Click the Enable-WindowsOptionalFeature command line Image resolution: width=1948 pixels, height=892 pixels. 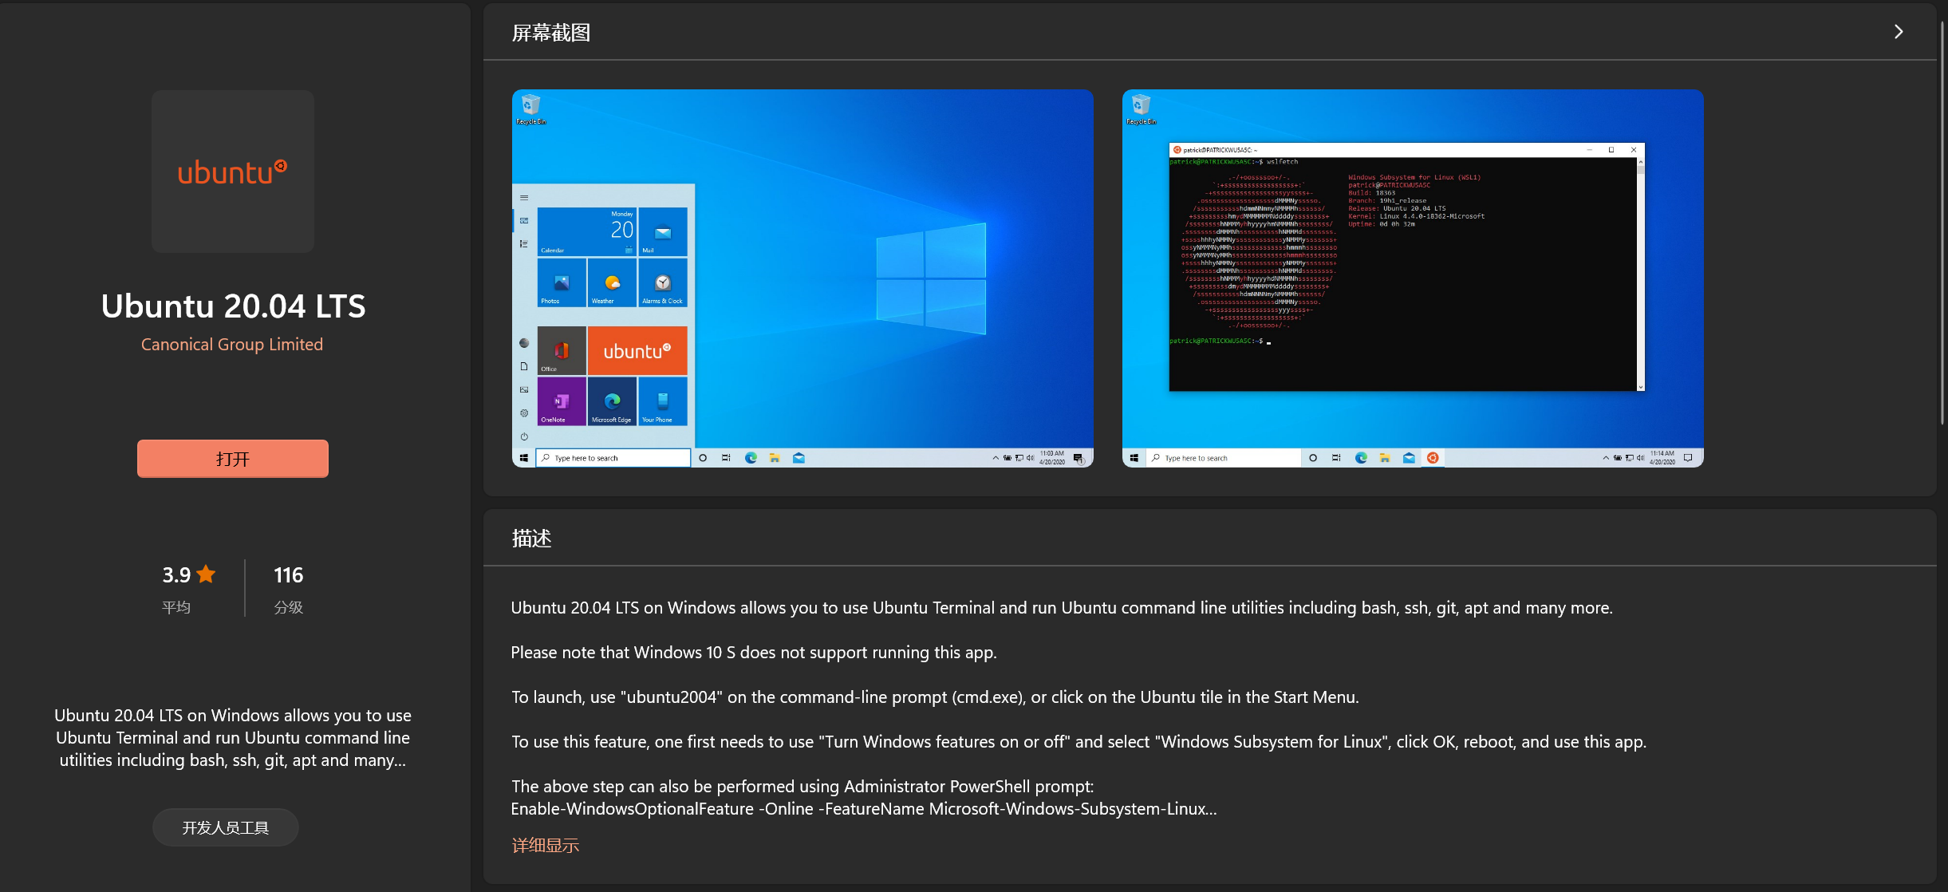tap(864, 808)
